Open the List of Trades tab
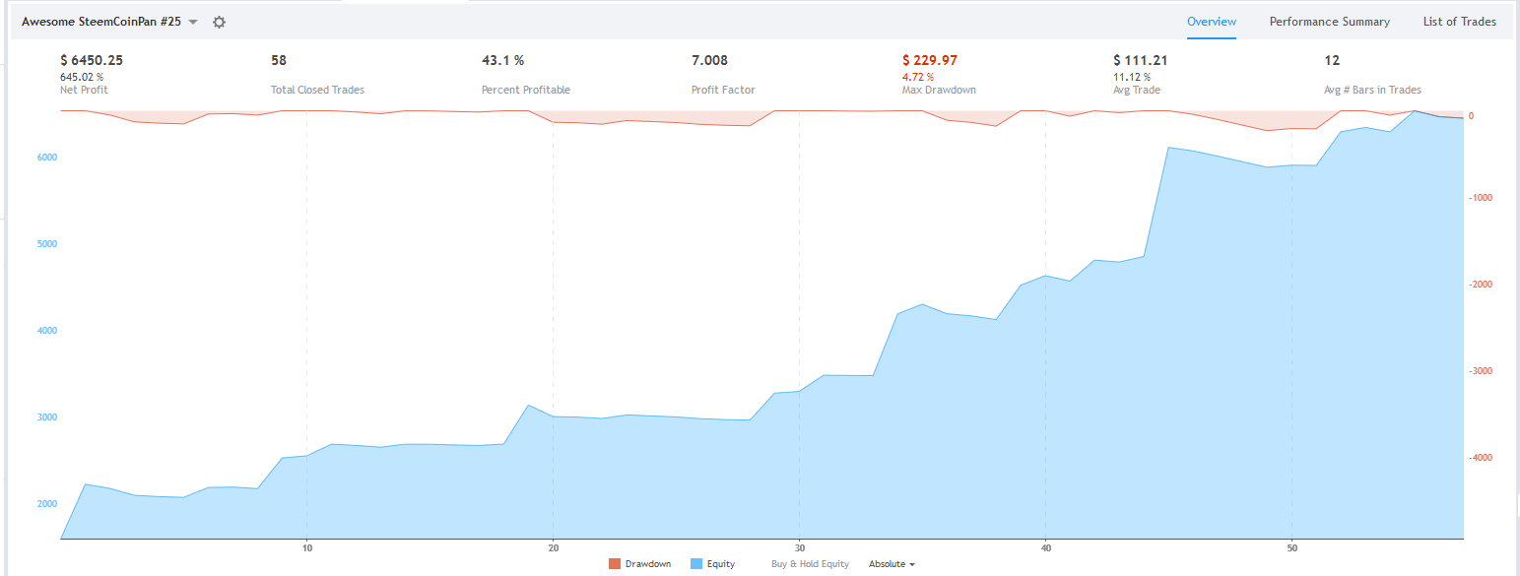Screen dimensions: 1520x576 click(x=1460, y=22)
